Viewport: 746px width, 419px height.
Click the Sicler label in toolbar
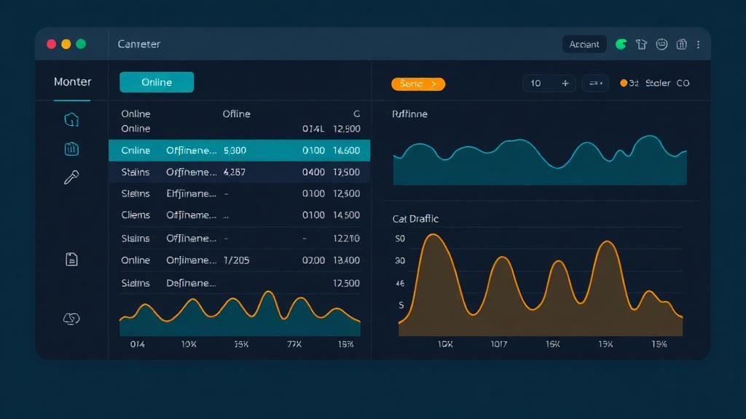click(658, 83)
